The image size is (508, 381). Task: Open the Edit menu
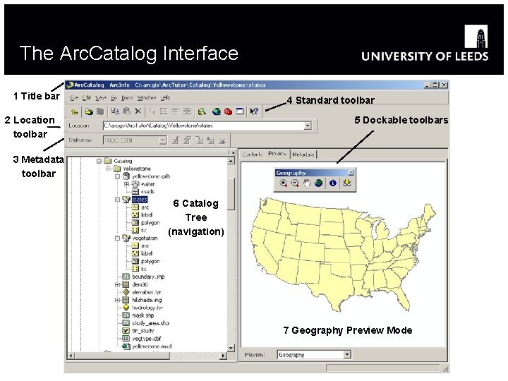click(x=87, y=97)
